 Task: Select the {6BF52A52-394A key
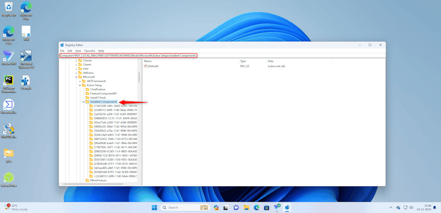pyautogui.click(x=115, y=139)
